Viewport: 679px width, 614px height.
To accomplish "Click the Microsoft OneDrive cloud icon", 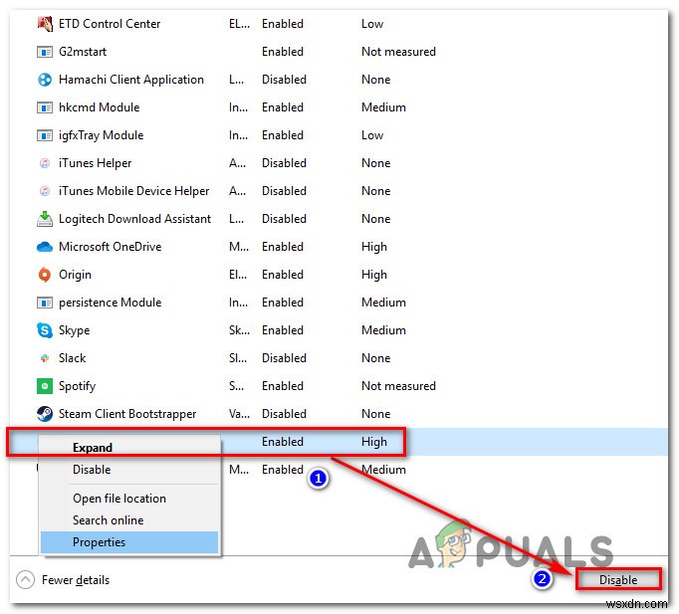I will coord(45,247).
